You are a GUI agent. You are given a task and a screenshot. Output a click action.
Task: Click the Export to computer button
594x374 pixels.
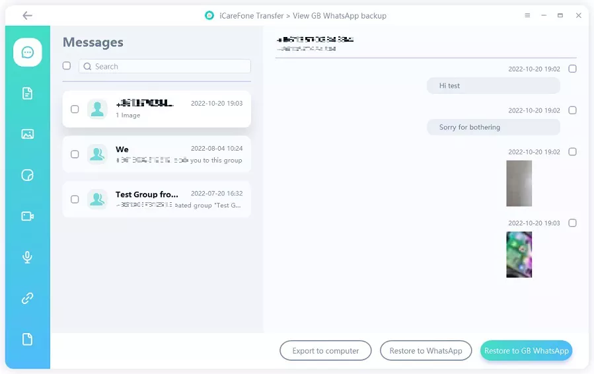(x=326, y=351)
